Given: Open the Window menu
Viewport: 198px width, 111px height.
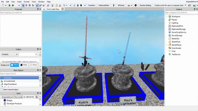Looking at the screenshot, I should (x=41, y=2).
